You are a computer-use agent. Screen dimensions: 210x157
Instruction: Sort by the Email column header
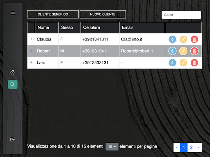tap(142, 27)
